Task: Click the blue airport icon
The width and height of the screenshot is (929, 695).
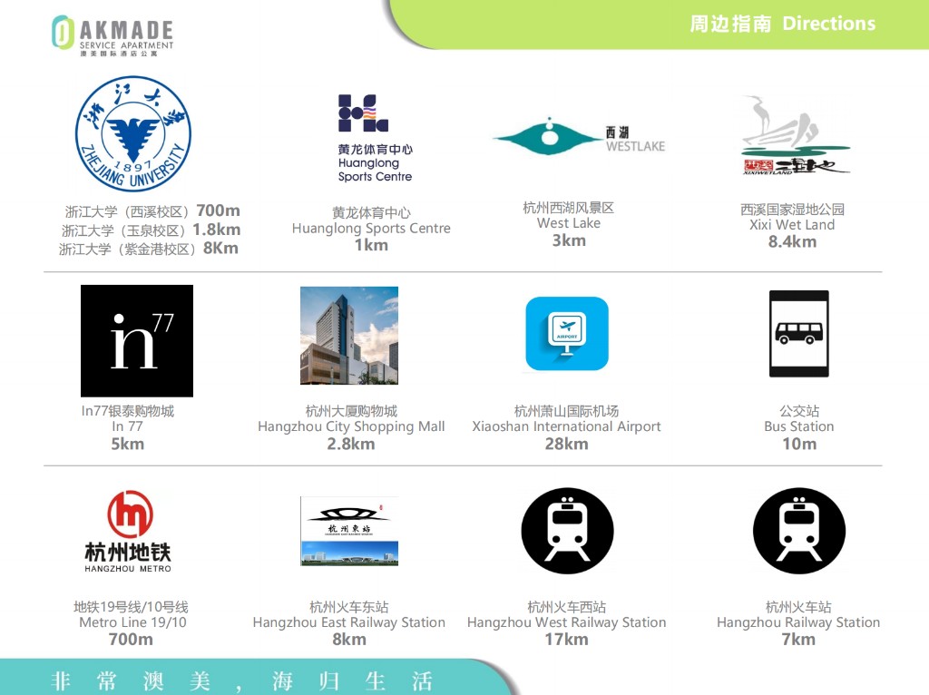Action: coord(567,334)
